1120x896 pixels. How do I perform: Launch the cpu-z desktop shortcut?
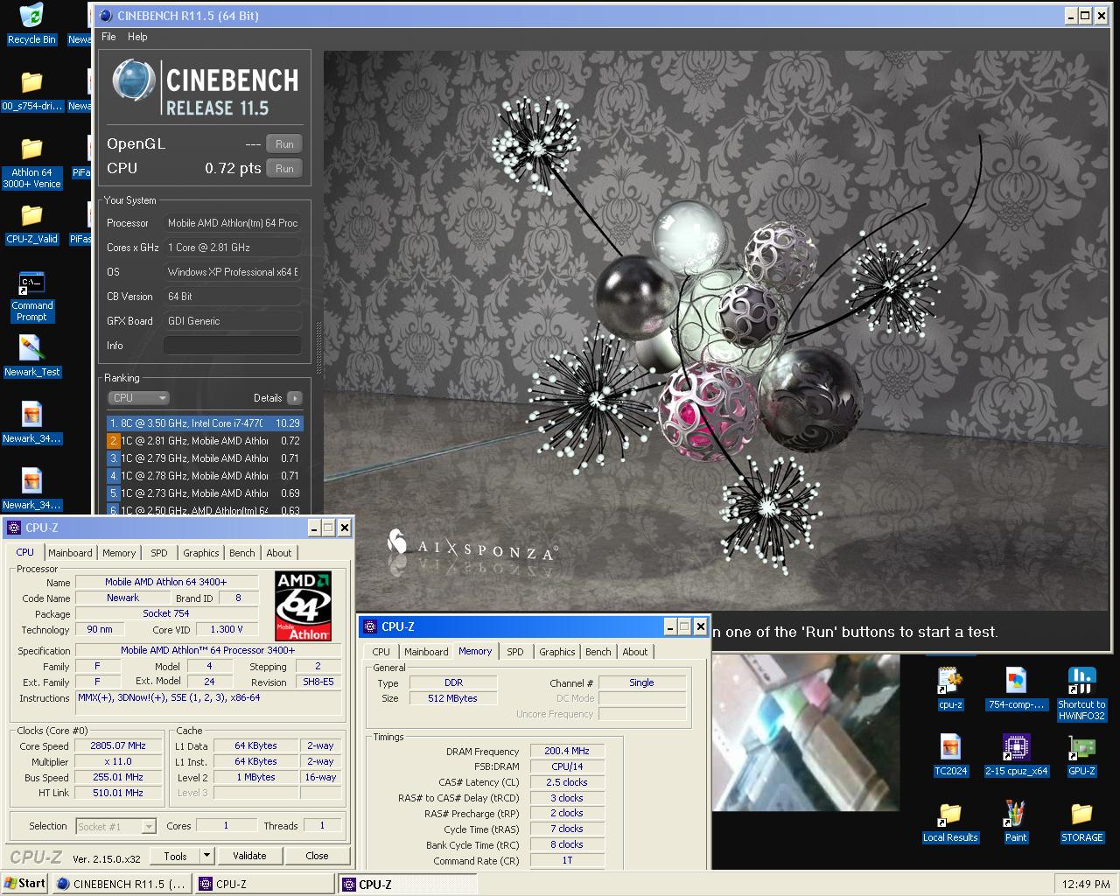(x=950, y=688)
